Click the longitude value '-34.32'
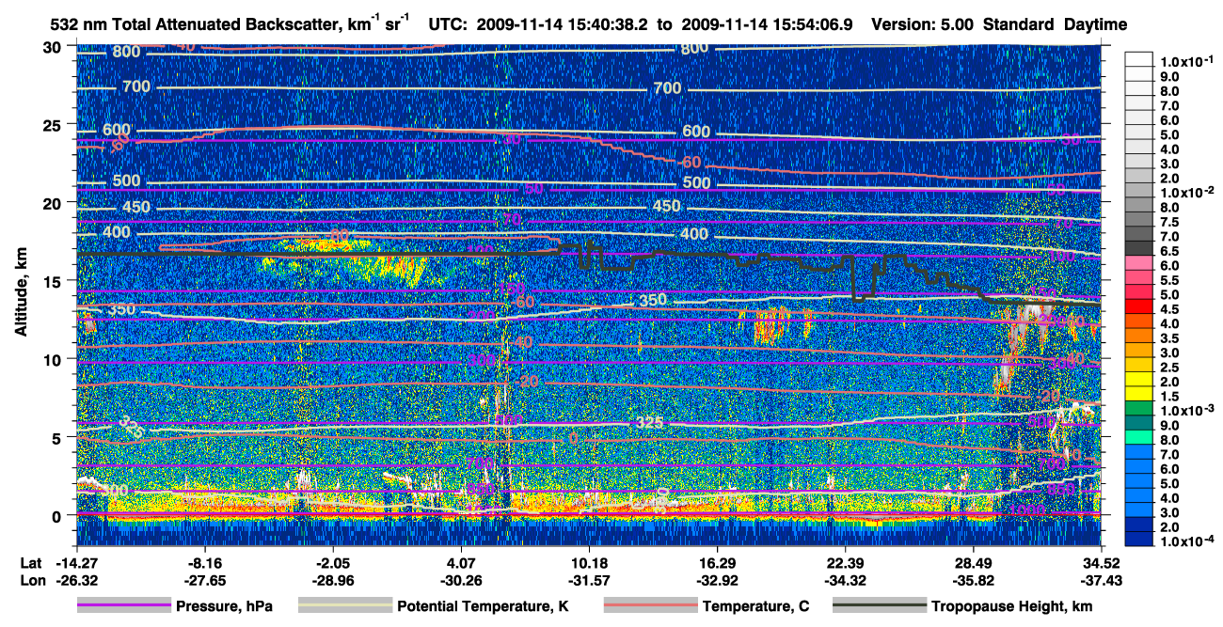 click(846, 581)
